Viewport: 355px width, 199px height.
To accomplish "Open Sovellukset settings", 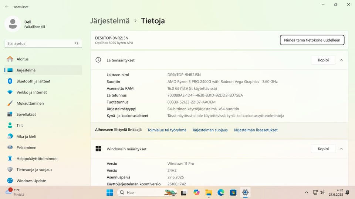I will [43, 114].
